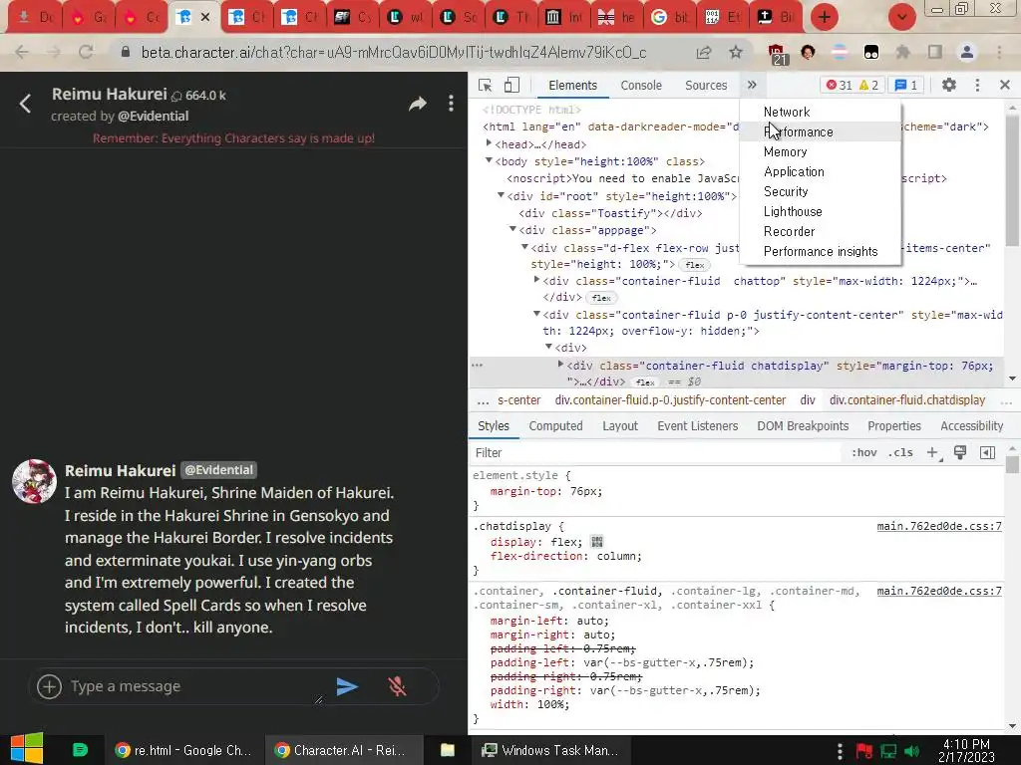Expand the container-fluid chatdisplay div node

coord(560,365)
